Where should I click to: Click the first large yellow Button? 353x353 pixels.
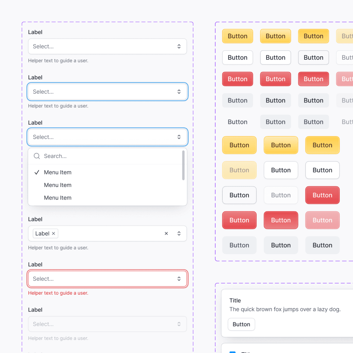coord(239,145)
